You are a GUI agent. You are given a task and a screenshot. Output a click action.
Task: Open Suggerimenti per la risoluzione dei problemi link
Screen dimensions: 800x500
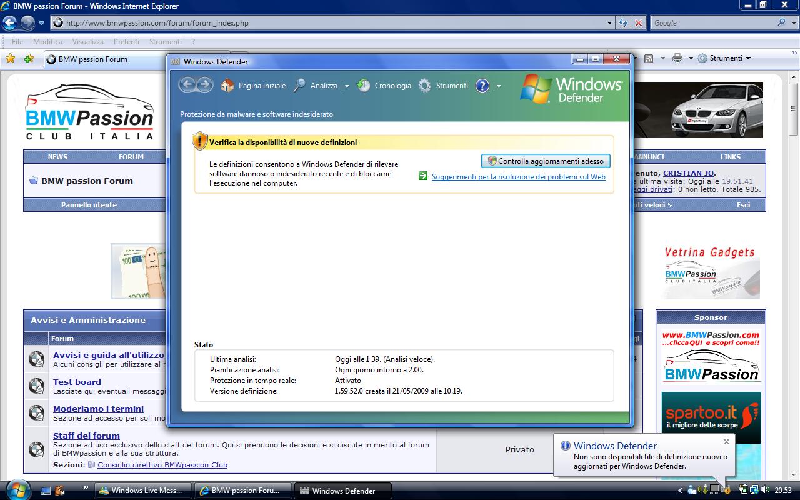point(518,177)
